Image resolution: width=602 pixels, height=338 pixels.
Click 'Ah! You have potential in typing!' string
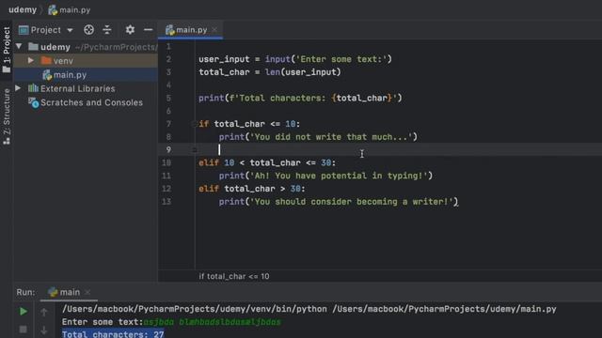[x=339, y=176]
